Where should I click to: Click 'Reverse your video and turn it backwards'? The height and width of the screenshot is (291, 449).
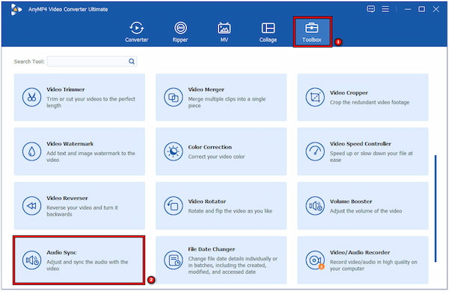pyautogui.click(x=82, y=210)
